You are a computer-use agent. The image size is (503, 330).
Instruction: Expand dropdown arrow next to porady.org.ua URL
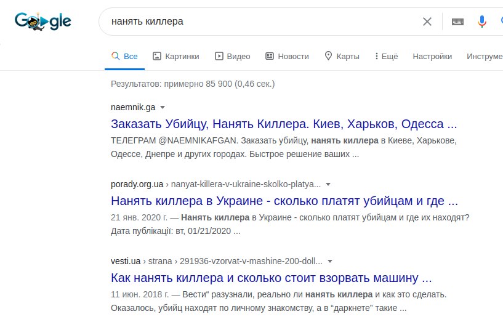click(328, 185)
